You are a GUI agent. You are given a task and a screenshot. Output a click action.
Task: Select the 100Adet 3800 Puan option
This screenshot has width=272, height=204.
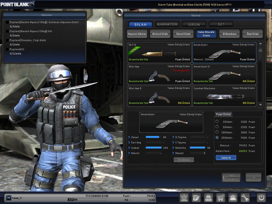[217, 132]
